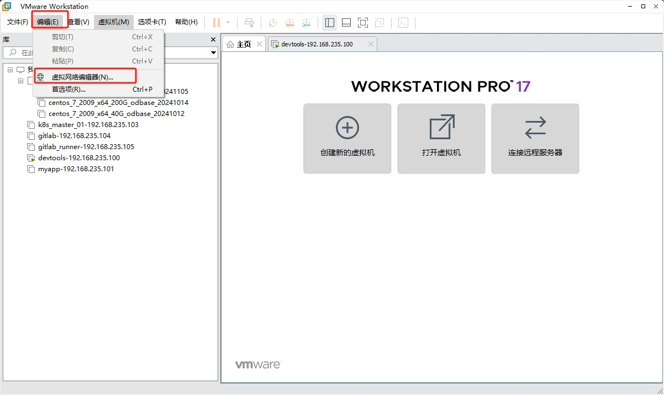Click the revert to snapshot icon
Image resolution: width=664 pixels, height=395 pixels.
[289, 23]
